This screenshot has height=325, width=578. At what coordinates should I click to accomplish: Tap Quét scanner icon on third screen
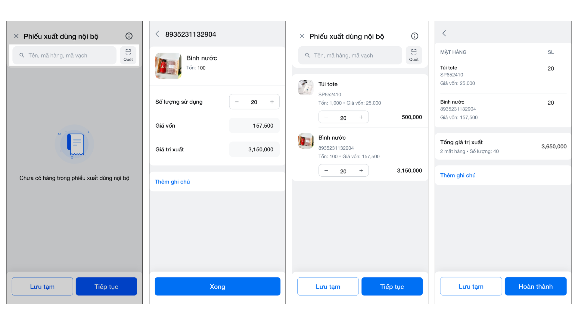tap(414, 55)
